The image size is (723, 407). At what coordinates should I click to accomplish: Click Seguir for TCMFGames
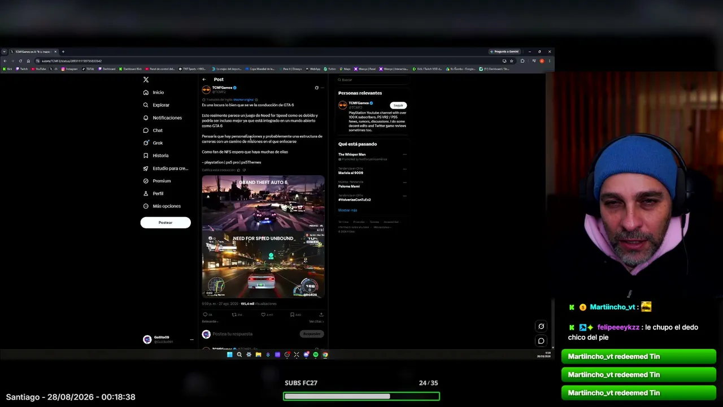pos(398,105)
